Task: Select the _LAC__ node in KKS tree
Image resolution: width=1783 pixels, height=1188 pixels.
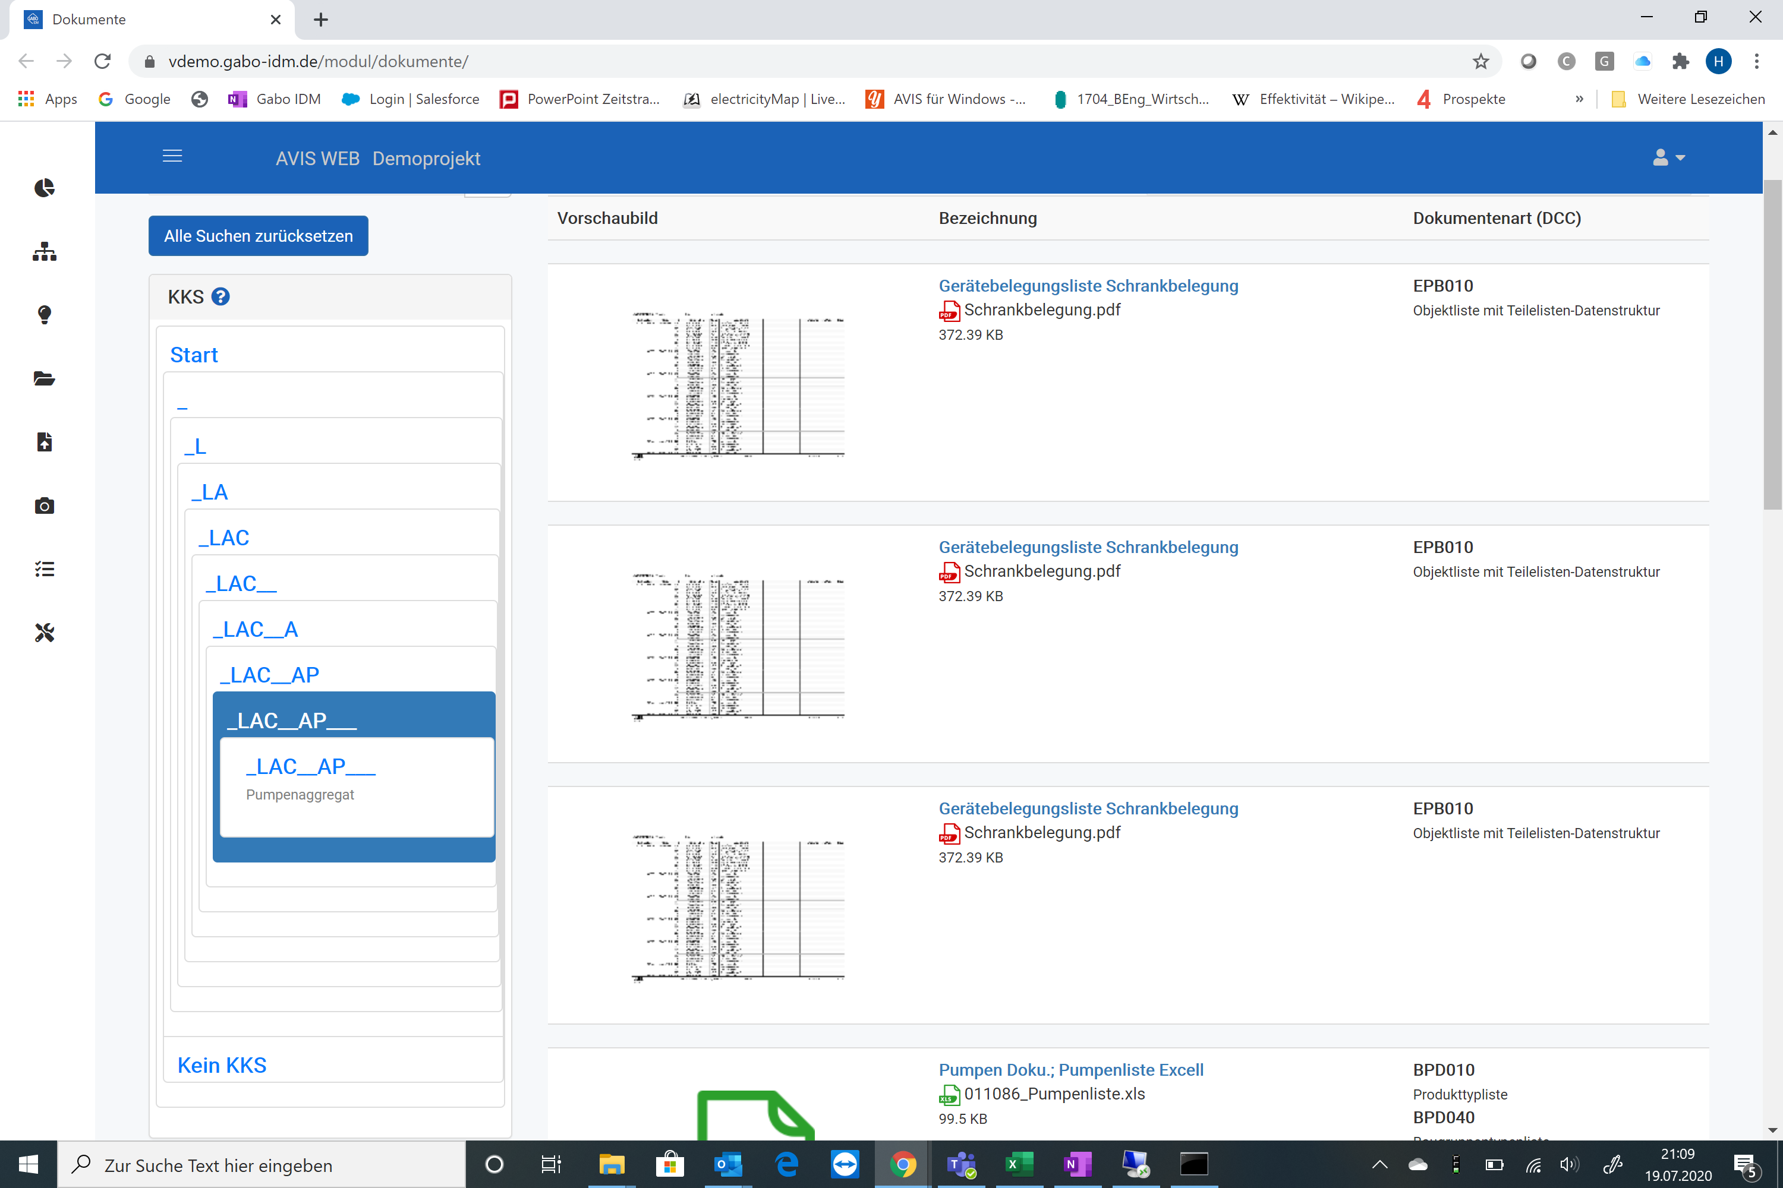Action: [x=241, y=583]
